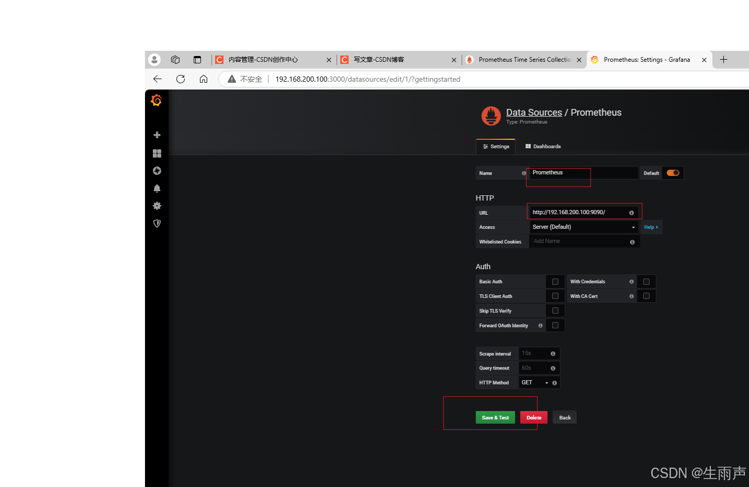The width and height of the screenshot is (749, 487).
Task: Enable the Forward OAuth Identity checkbox
Action: coord(555,326)
